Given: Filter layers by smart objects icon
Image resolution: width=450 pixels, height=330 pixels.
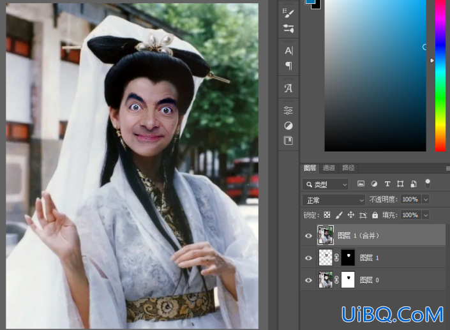Looking at the screenshot, I should click(414, 184).
